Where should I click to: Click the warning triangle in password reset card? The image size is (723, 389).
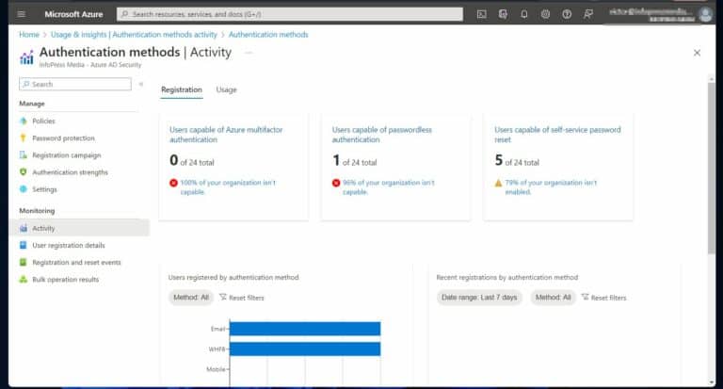498,183
